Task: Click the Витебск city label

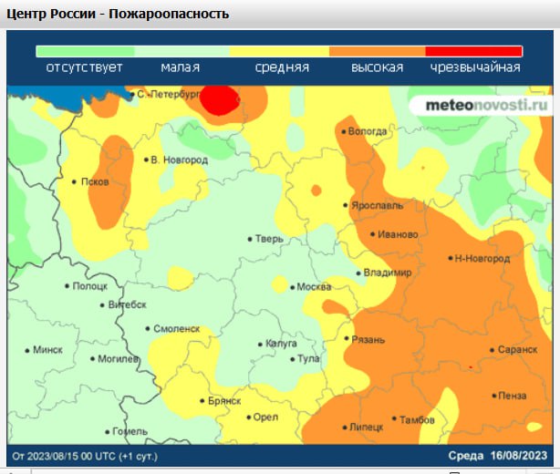Action: tap(128, 305)
